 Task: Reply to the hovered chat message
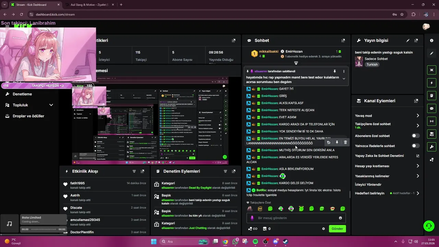coord(329,142)
